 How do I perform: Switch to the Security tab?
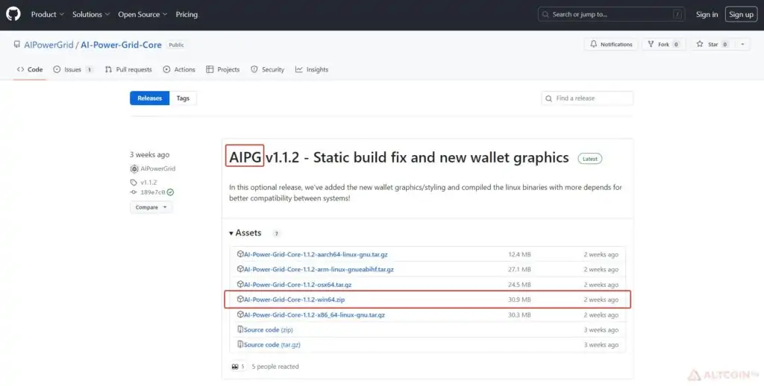(x=268, y=69)
